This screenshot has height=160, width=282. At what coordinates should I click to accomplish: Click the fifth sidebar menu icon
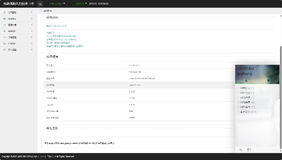(4, 37)
